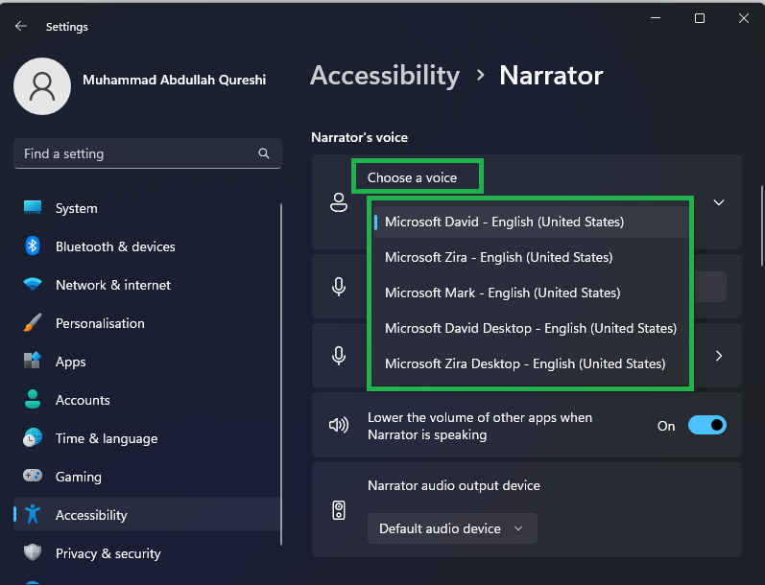The height and width of the screenshot is (585, 765).
Task: Go back using the arrow icon
Action: click(x=21, y=27)
